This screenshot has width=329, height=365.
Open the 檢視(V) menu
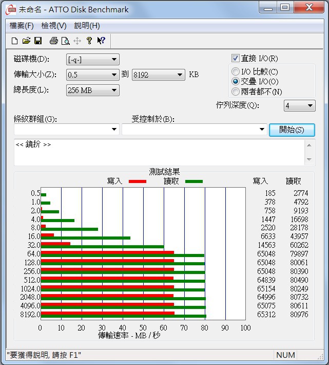click(x=54, y=26)
